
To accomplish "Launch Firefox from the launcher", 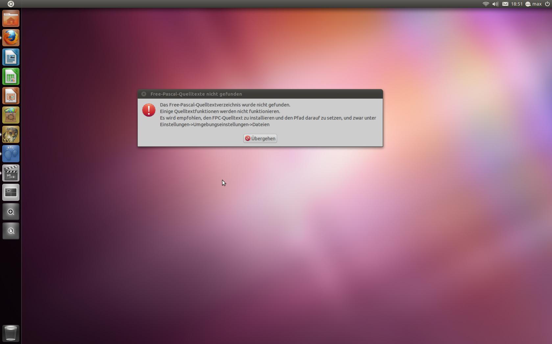I will click(11, 38).
